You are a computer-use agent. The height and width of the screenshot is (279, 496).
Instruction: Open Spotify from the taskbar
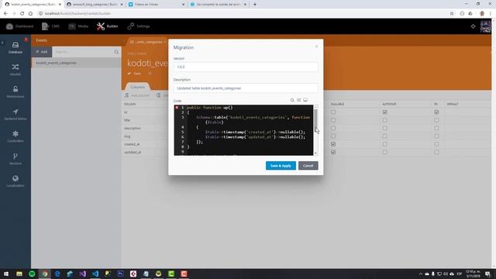point(32,274)
